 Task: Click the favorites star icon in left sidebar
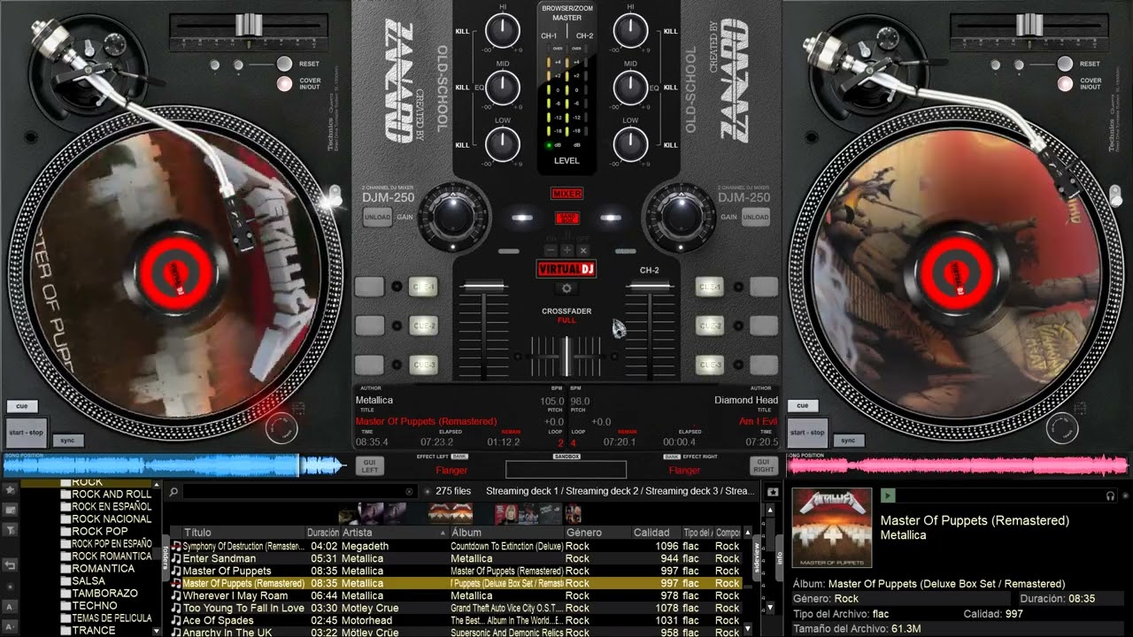[10, 488]
